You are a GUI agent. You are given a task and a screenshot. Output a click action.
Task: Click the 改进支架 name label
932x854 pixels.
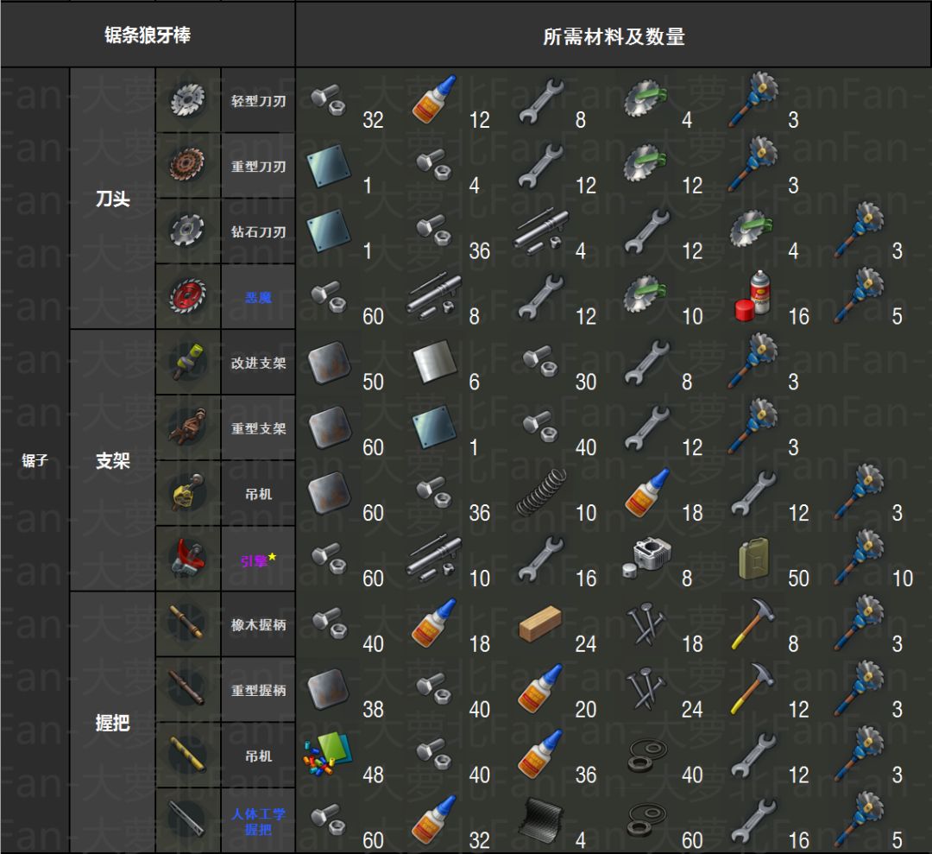[258, 363]
